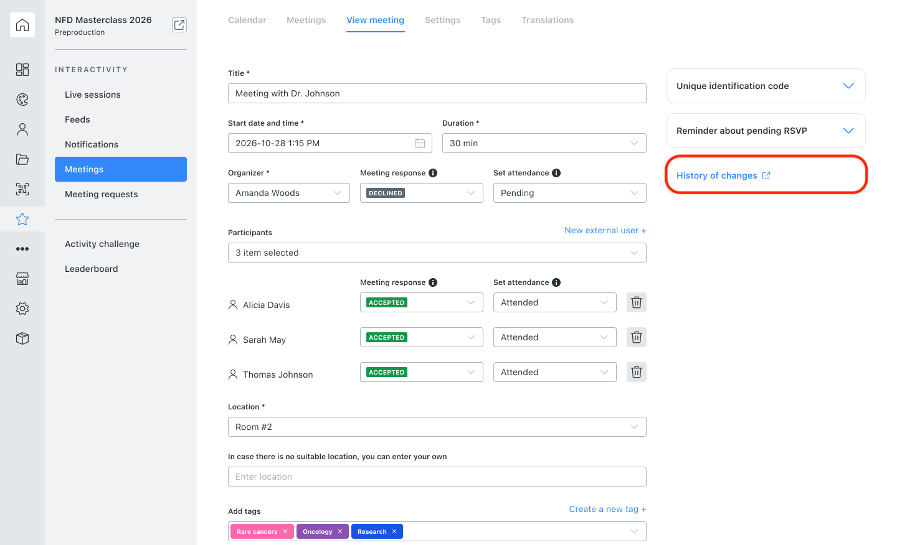Screen dimensions: 897x545
Task: Remove the Research tag
Action: coord(394,531)
